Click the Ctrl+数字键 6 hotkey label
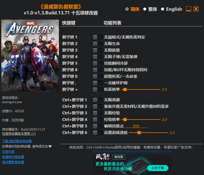Image resolution: width=204 pixels, height=175 pixels. pos(75,133)
